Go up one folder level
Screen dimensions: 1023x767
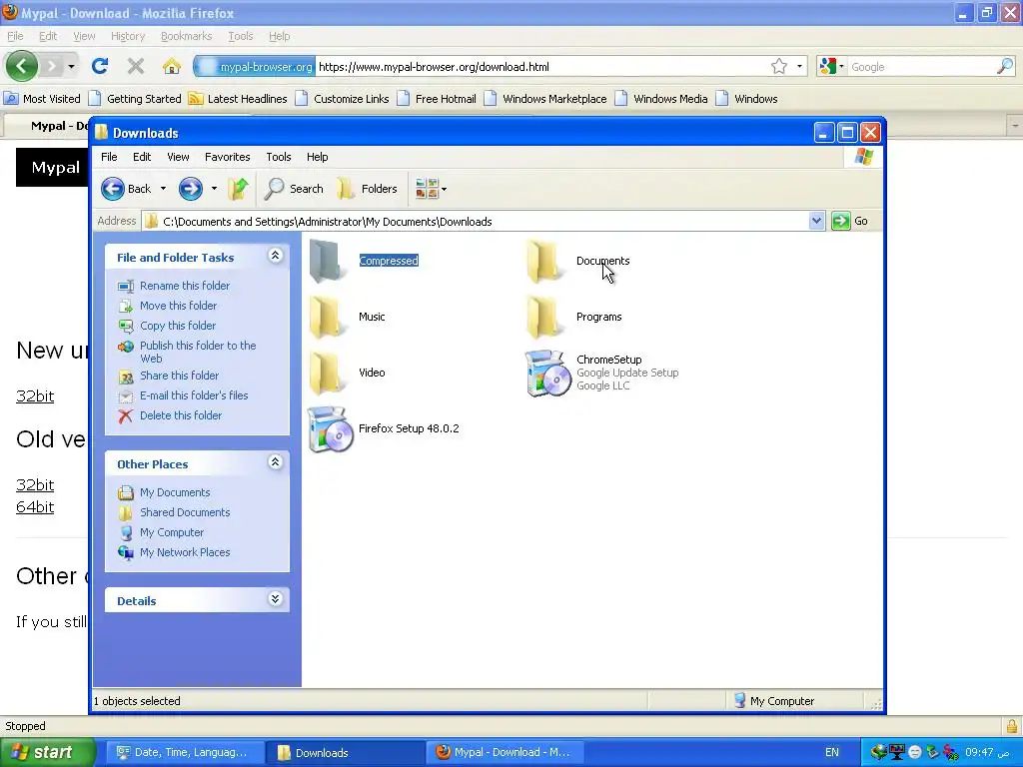click(239, 189)
